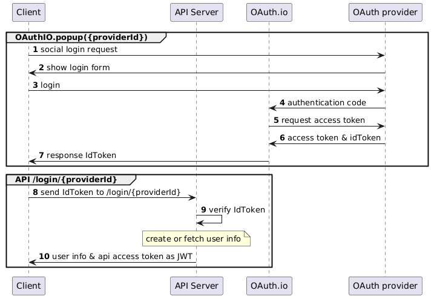Click the bottom API Server participant box

197,286
